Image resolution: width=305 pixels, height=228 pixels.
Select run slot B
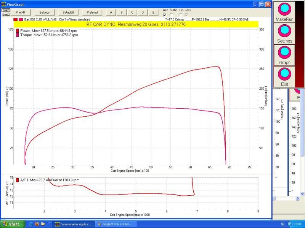(x=122, y=13)
